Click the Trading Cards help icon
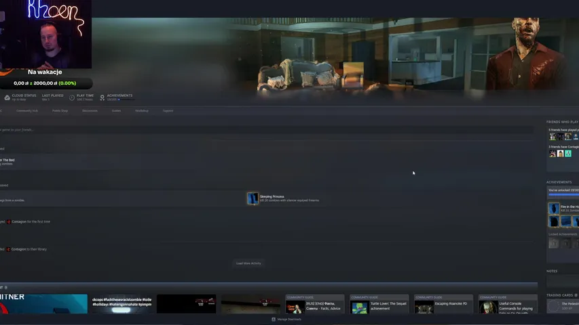Screen dimensions: 579x325 click(x=576, y=295)
